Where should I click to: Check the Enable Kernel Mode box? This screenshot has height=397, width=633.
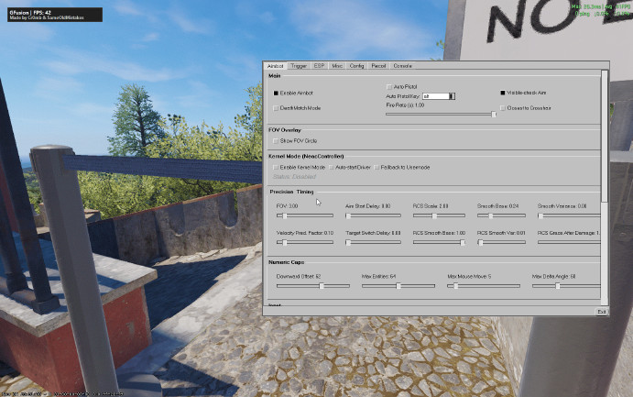pyautogui.click(x=275, y=167)
